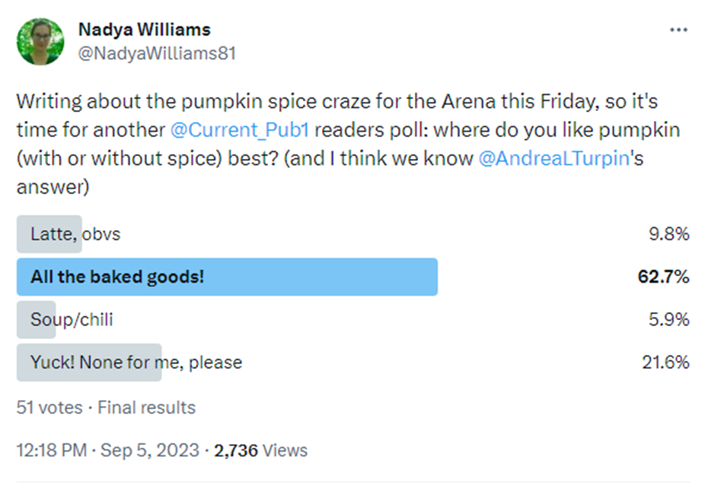Click the 'Final results' label

click(x=147, y=408)
